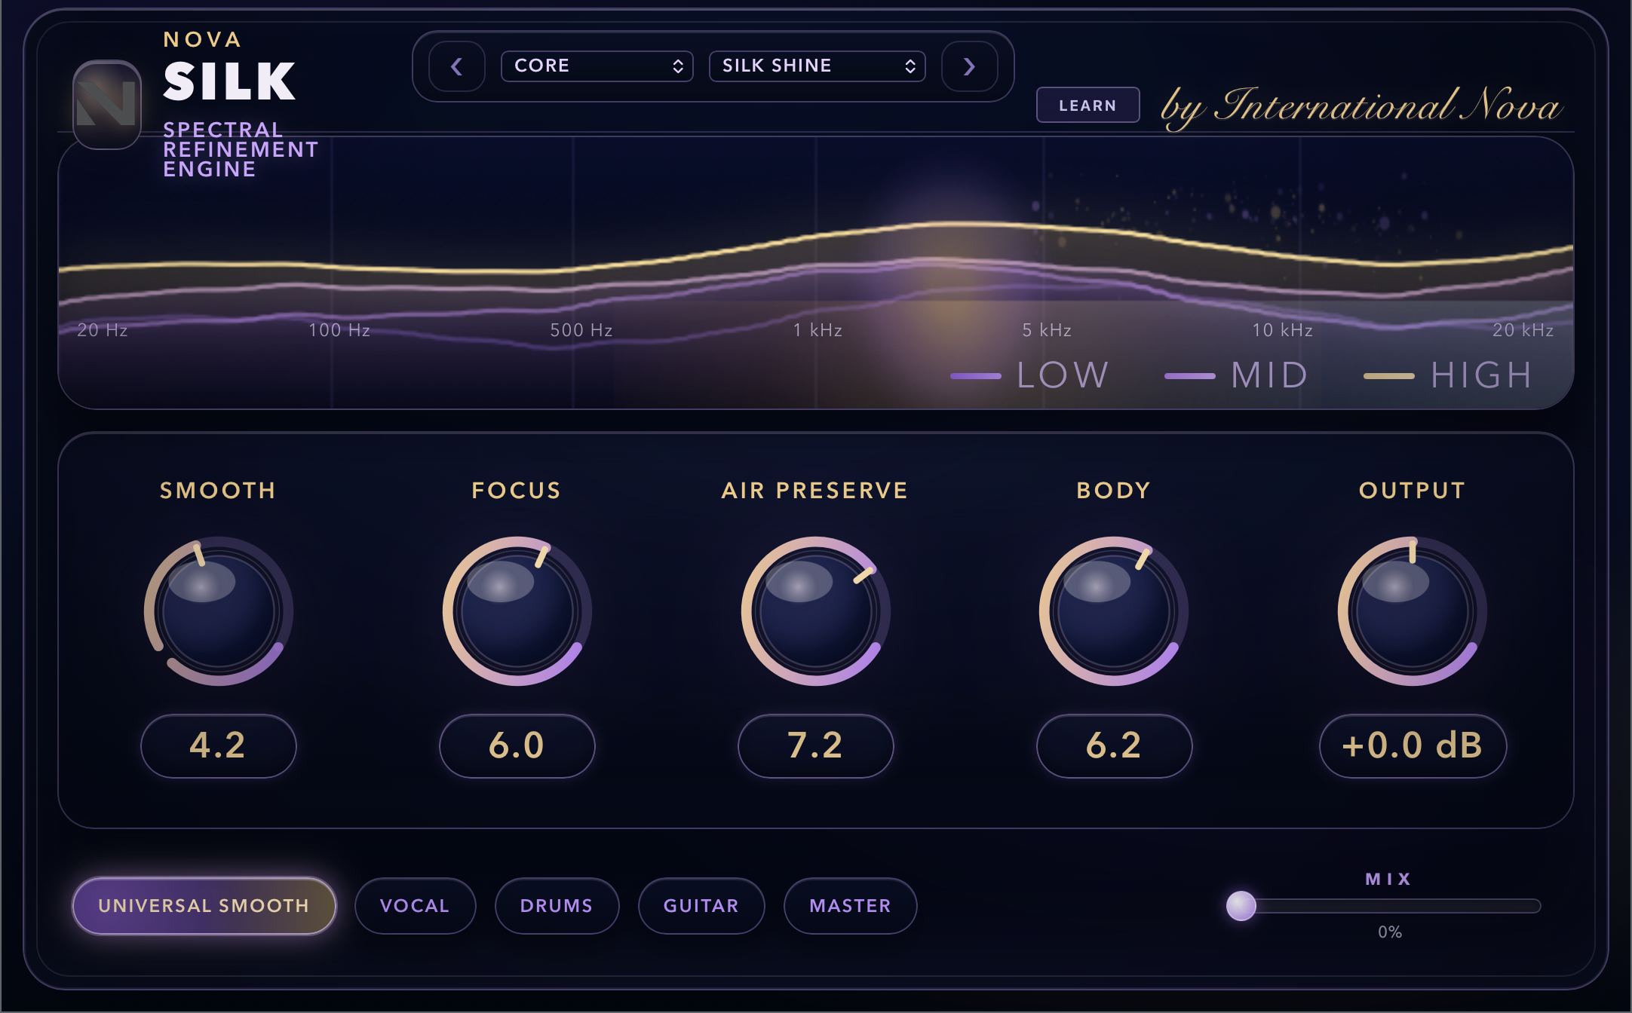Click the 20 Hz frequency label

[103, 330]
